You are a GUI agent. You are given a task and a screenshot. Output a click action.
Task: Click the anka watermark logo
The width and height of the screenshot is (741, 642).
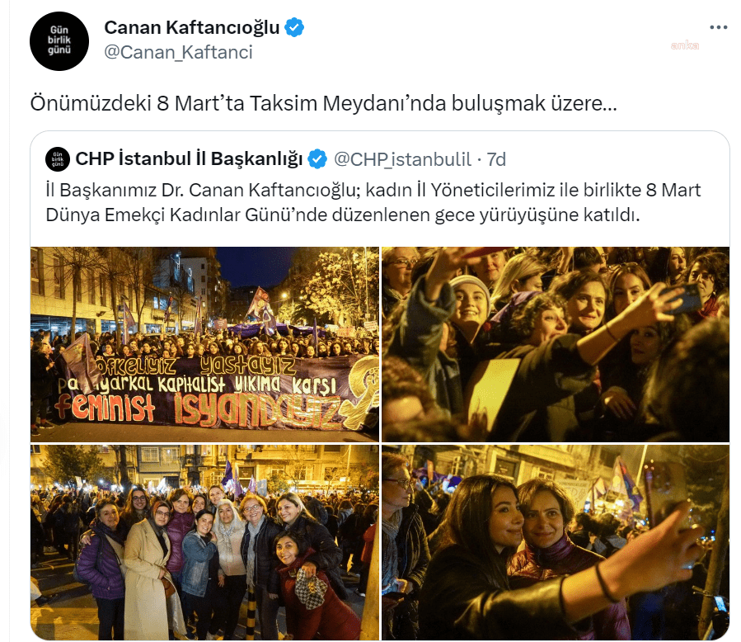coord(685,45)
